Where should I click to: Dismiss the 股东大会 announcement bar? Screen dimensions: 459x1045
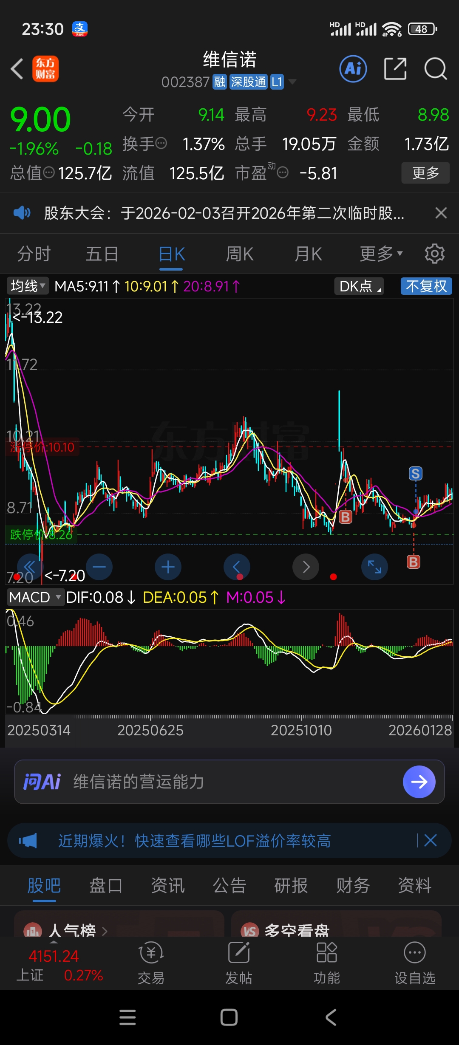coord(441,212)
